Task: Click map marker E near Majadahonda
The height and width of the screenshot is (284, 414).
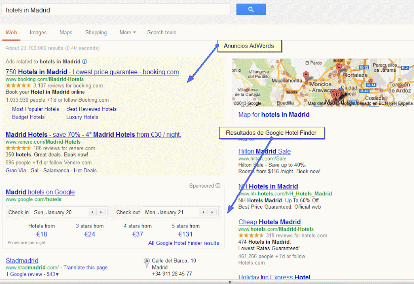Action: click(x=306, y=76)
